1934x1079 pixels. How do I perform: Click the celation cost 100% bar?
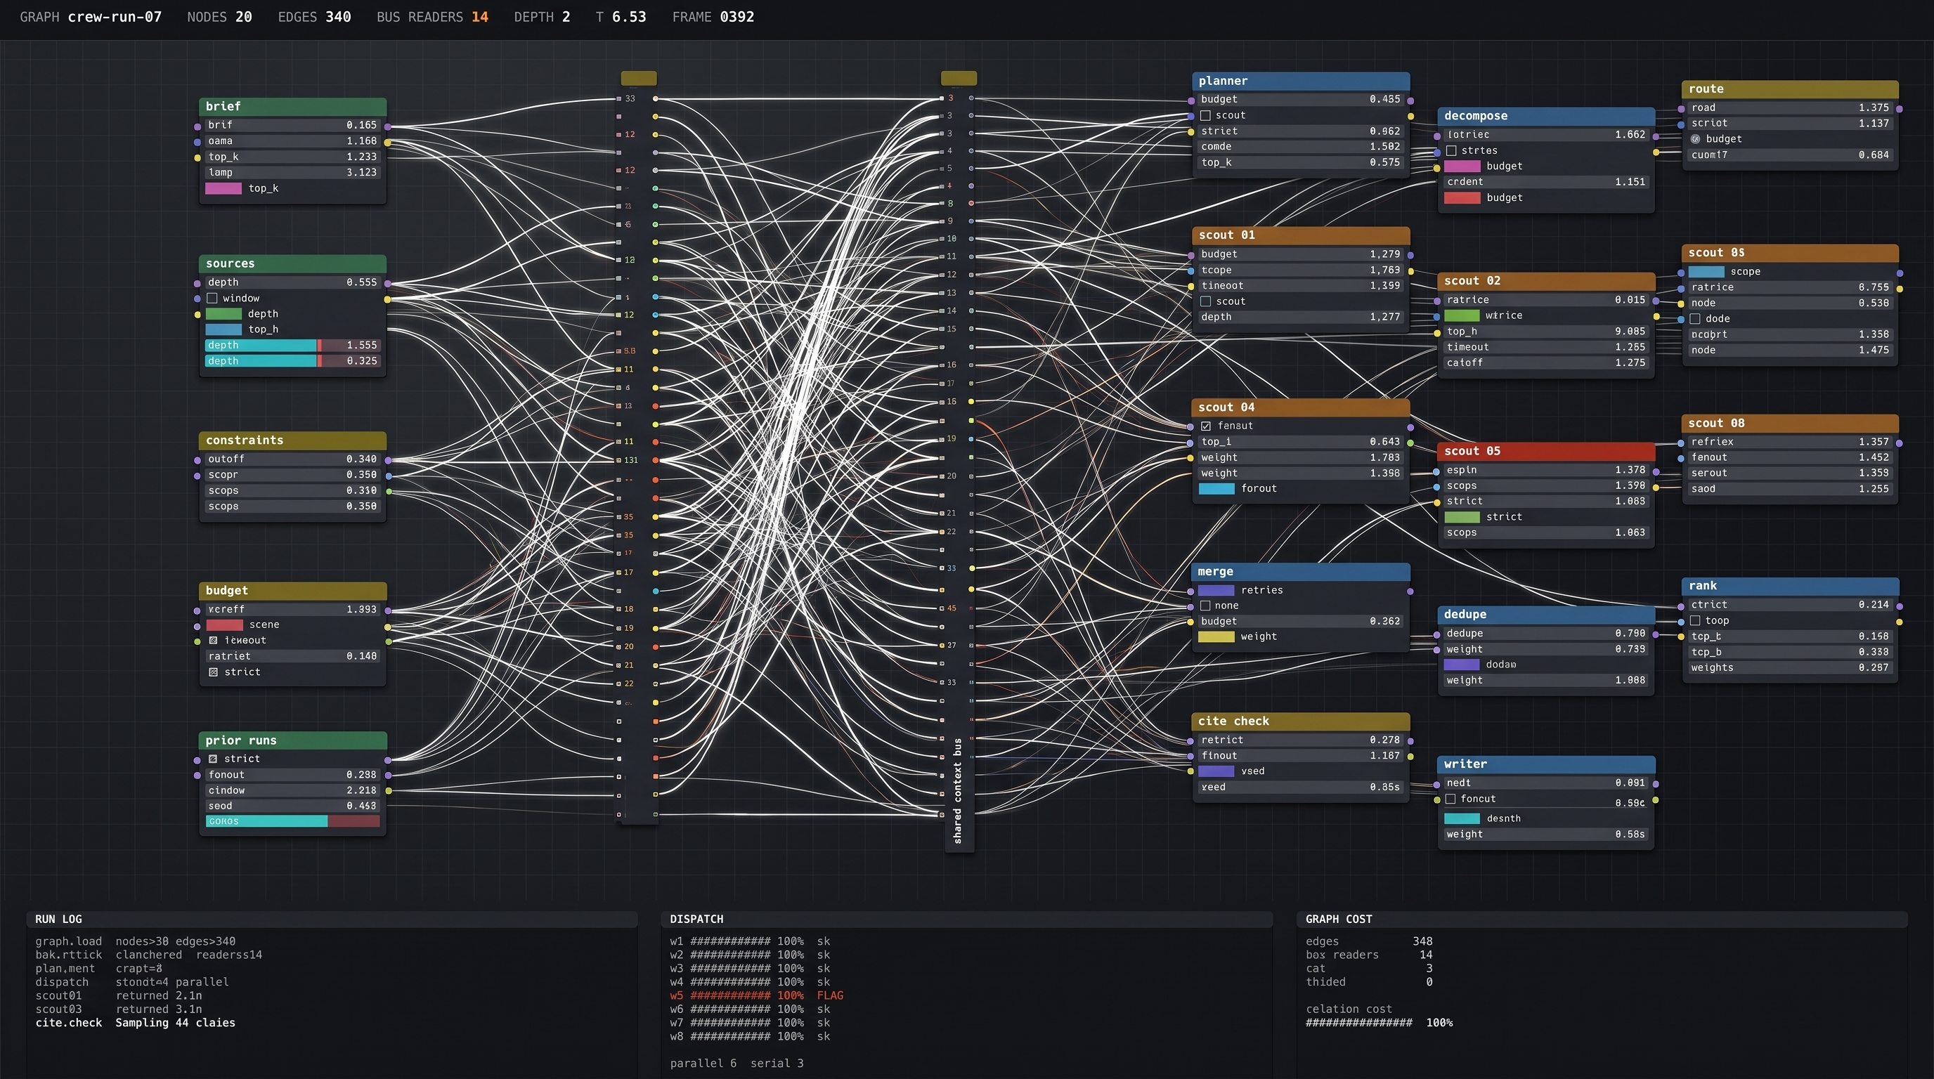coord(1380,1023)
